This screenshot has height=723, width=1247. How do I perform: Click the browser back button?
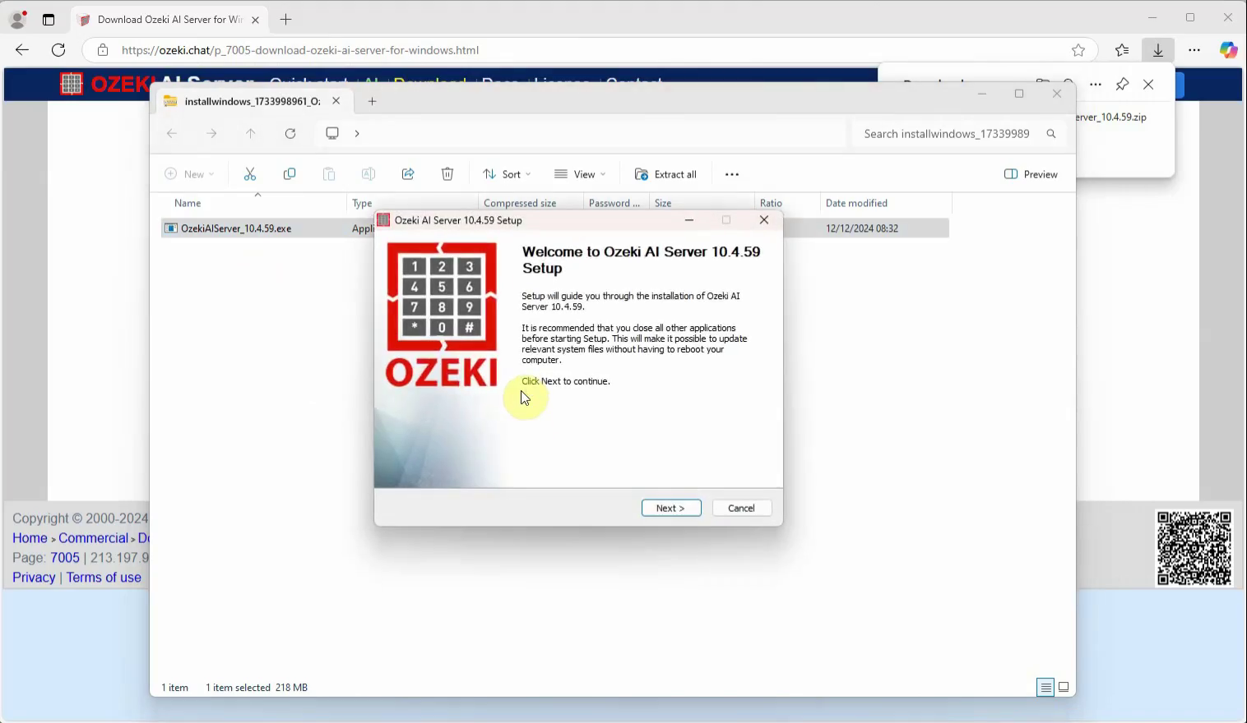coord(22,50)
